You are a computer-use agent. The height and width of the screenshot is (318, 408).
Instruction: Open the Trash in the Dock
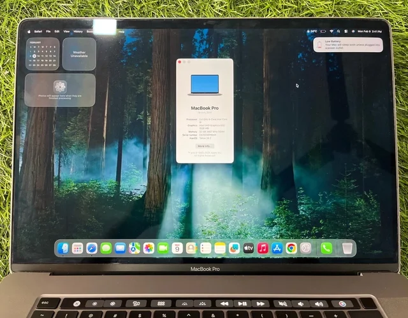tap(347, 249)
